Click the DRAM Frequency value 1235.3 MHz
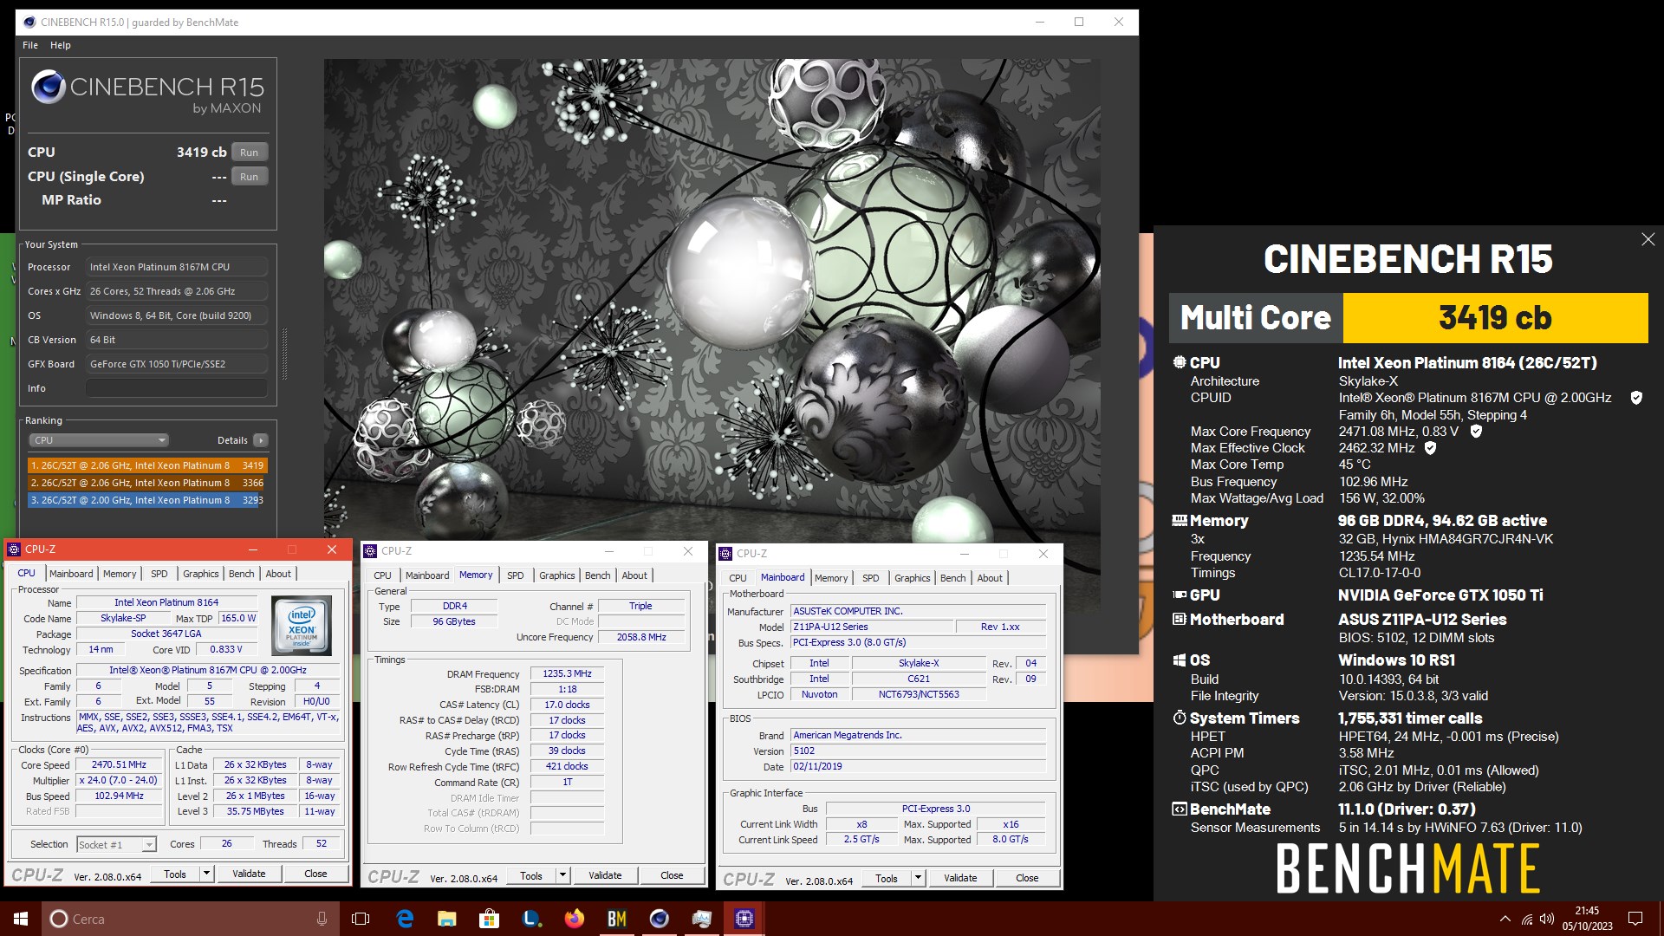This screenshot has height=936, width=1664. point(567,673)
